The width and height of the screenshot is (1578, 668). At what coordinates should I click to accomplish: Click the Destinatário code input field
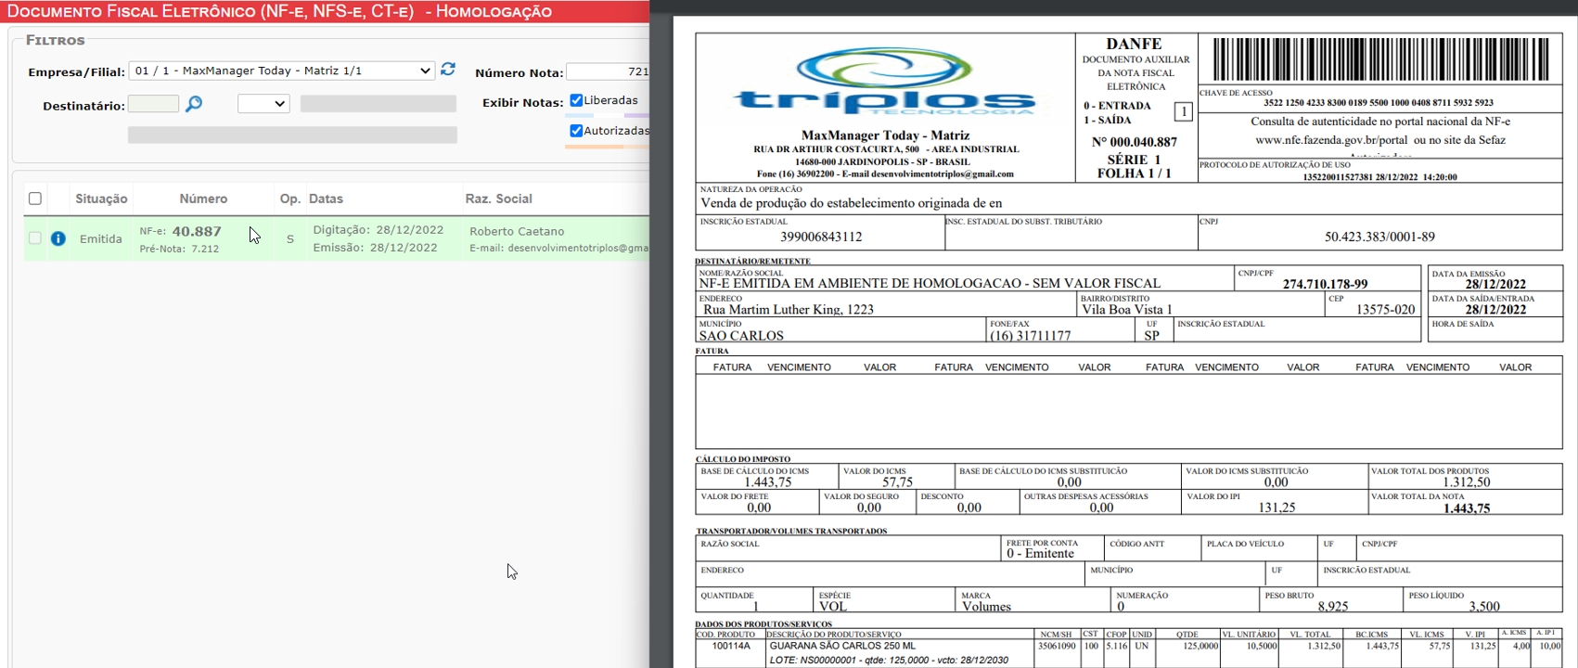(153, 104)
